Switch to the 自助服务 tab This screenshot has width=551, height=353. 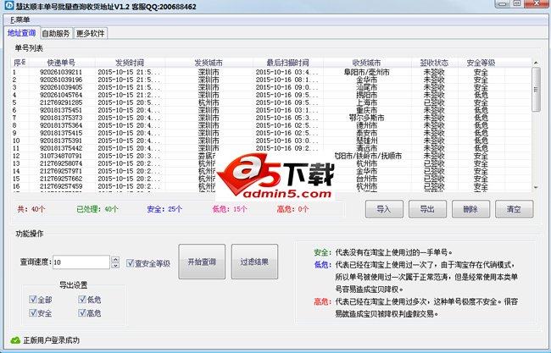pyautogui.click(x=55, y=33)
